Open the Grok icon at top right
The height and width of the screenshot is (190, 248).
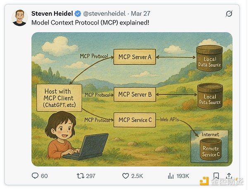point(229,14)
